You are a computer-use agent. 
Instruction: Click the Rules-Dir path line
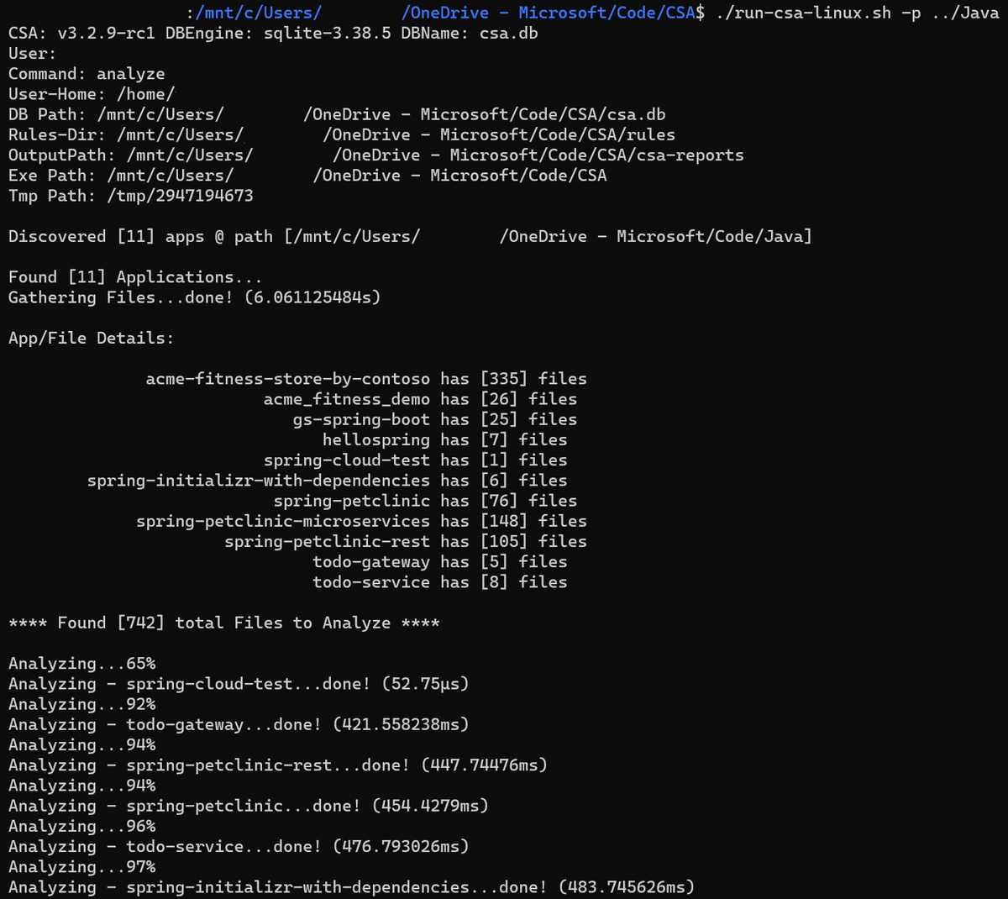(x=341, y=134)
